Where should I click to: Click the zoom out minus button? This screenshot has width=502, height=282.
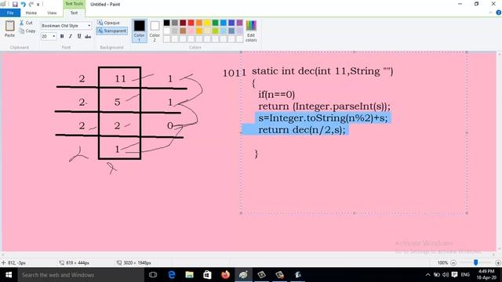453,263
